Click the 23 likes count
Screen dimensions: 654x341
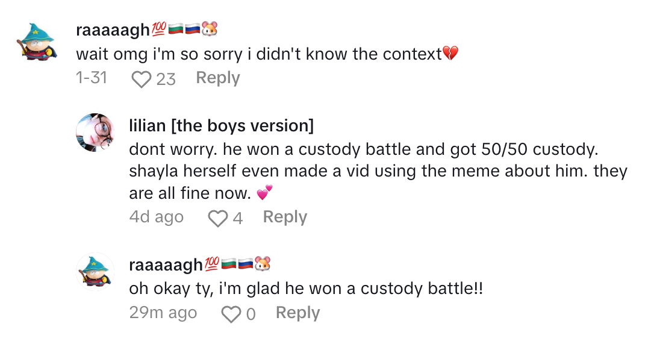[166, 79]
